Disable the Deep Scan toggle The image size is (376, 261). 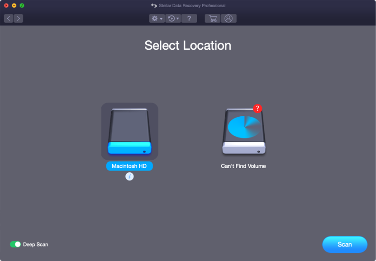point(15,244)
